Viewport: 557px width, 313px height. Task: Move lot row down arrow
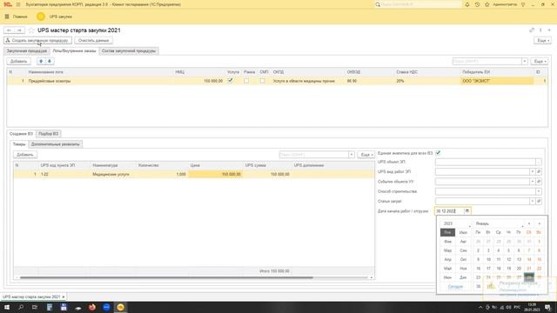(x=50, y=61)
